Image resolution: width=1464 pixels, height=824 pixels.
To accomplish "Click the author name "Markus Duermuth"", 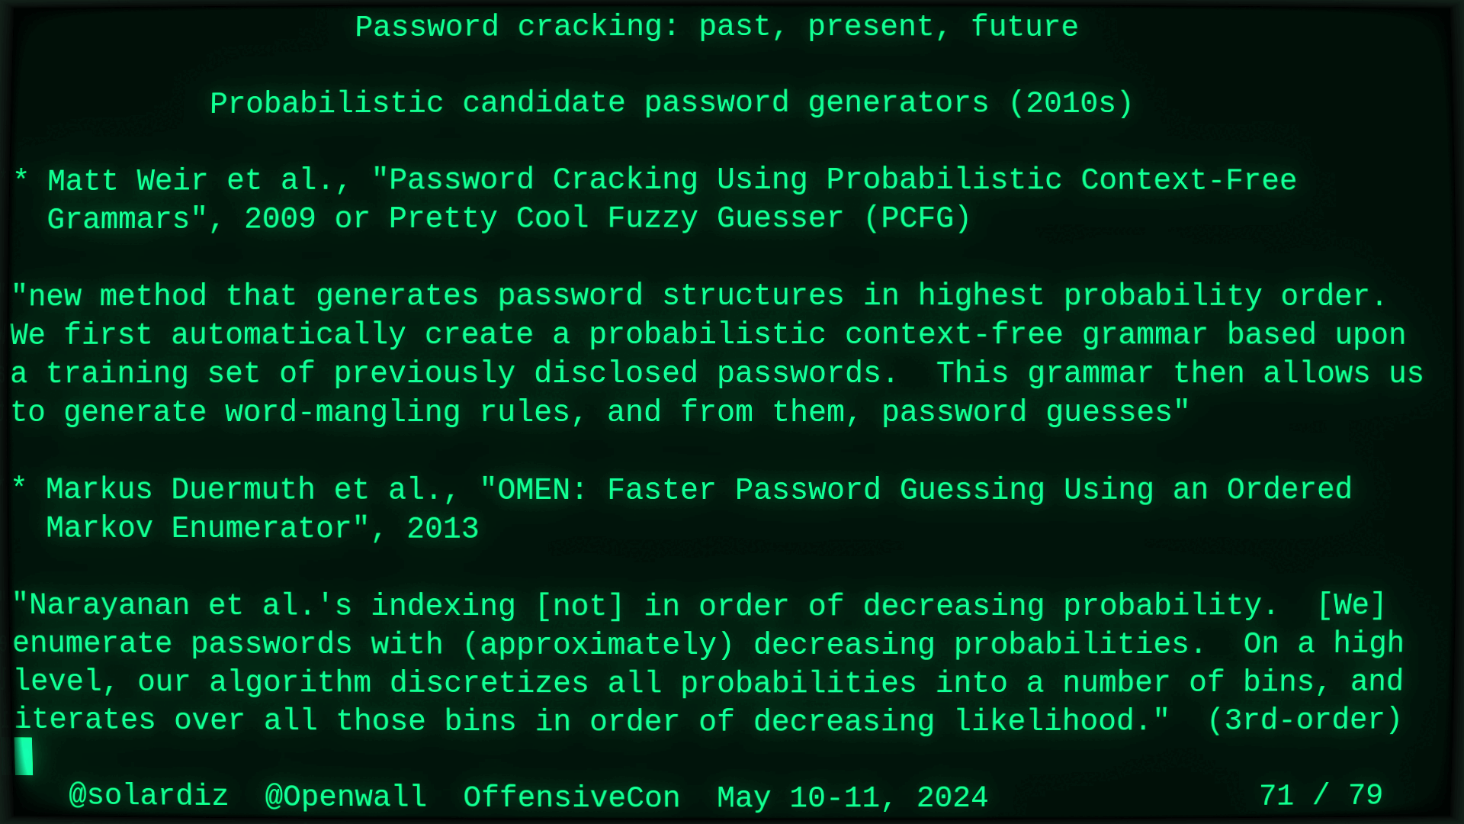I will click(180, 489).
